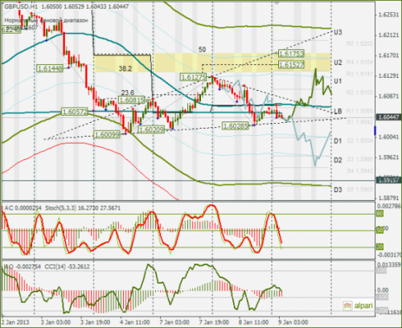Click the 1.59157 price tag on axis
The width and height of the screenshot is (402, 328).
(388, 180)
